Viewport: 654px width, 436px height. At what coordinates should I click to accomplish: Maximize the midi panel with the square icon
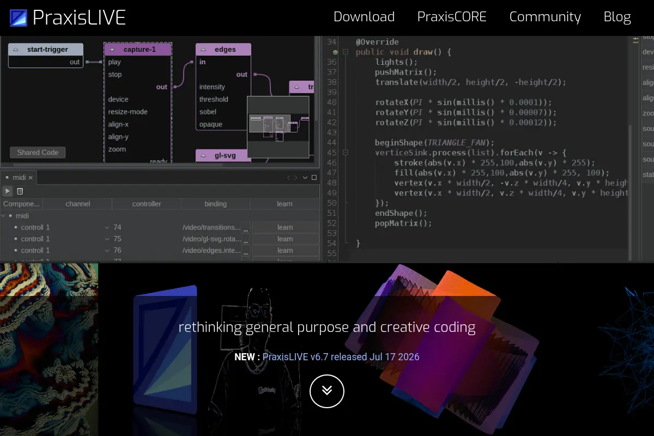pyautogui.click(x=314, y=178)
